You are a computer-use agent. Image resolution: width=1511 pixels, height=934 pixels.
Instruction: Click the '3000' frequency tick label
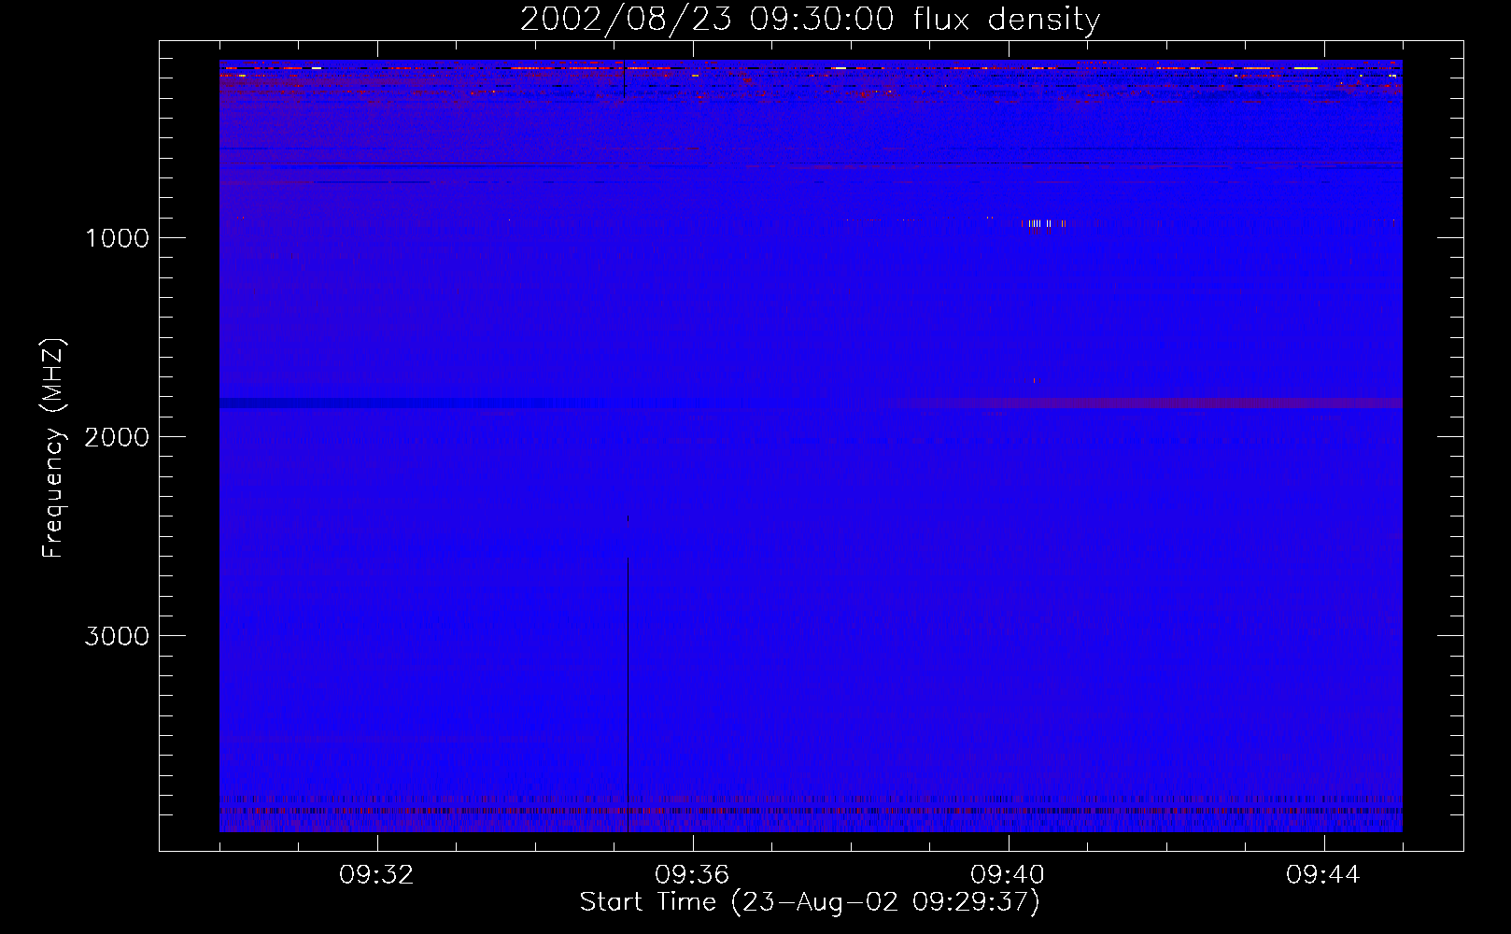(117, 636)
